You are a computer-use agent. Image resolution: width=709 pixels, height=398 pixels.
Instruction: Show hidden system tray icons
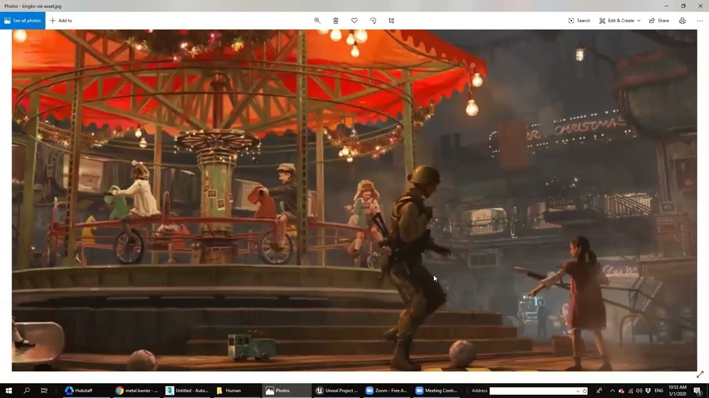coord(613,390)
